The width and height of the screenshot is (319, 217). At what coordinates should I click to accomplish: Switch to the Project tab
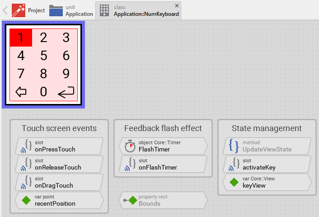click(28, 10)
